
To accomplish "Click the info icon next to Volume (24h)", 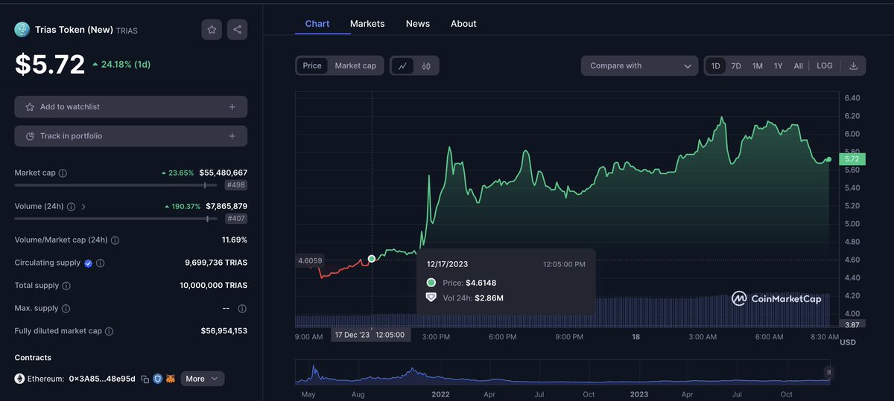I will tap(70, 207).
